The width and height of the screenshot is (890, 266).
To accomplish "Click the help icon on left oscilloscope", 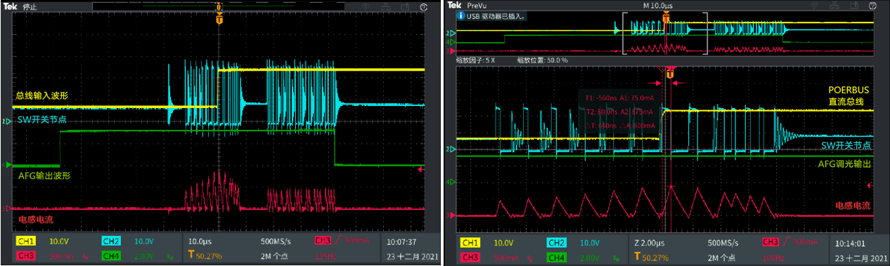I will tap(424, 6).
